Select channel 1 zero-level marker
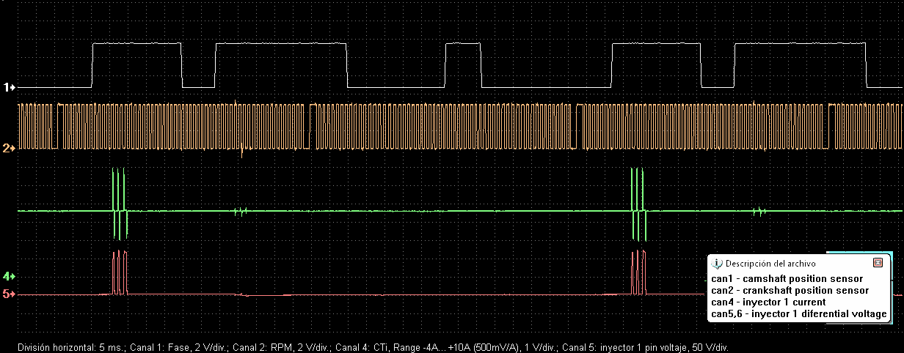This screenshot has height=353, width=904. 10,87
